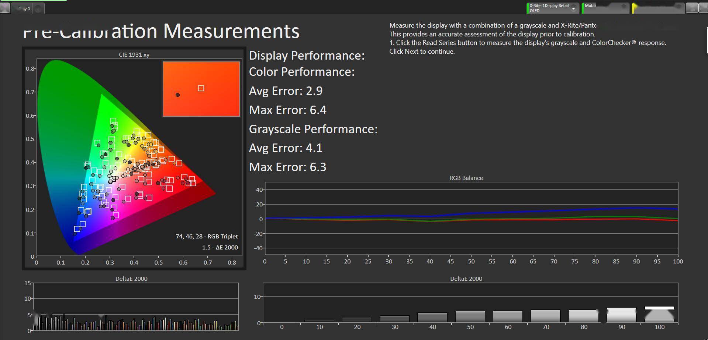708x340 pixels.
Task: Open the Mobile source settings tab
Action: tap(606, 8)
